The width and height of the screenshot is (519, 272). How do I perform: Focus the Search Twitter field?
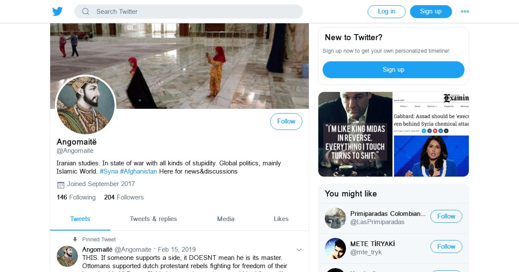(x=189, y=12)
